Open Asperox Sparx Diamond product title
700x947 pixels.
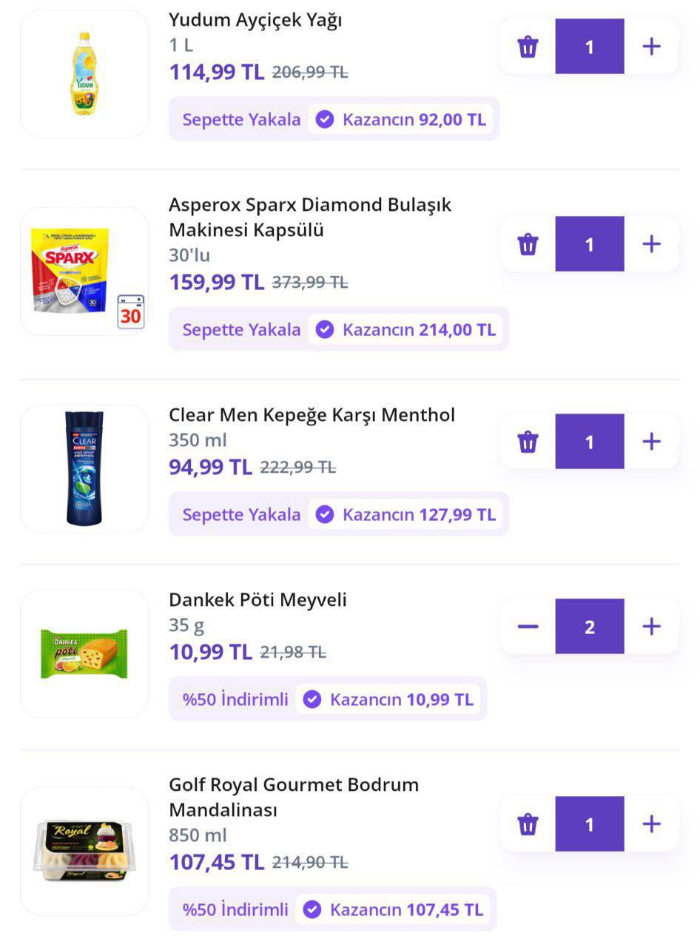click(309, 217)
